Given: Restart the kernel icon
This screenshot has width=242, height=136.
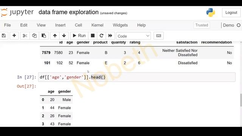Looking at the screenshot, I should (x=101, y=36).
